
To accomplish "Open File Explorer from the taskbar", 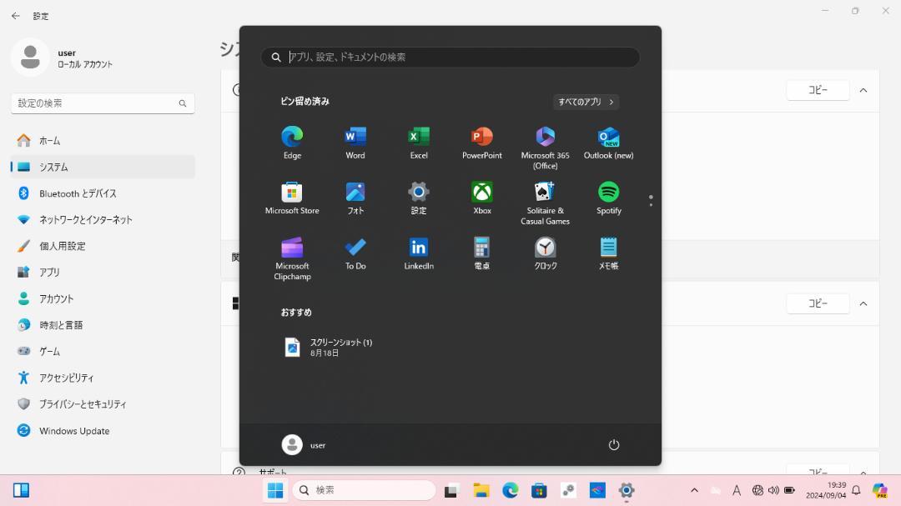I will 481,490.
